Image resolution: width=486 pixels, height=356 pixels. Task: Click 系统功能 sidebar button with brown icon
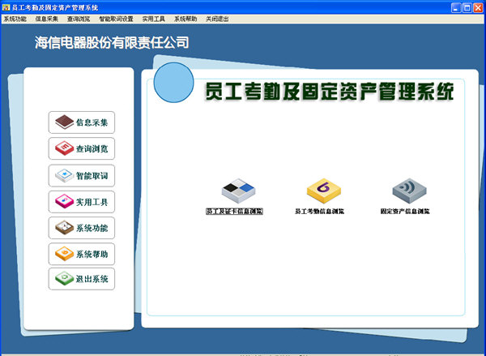click(x=82, y=227)
